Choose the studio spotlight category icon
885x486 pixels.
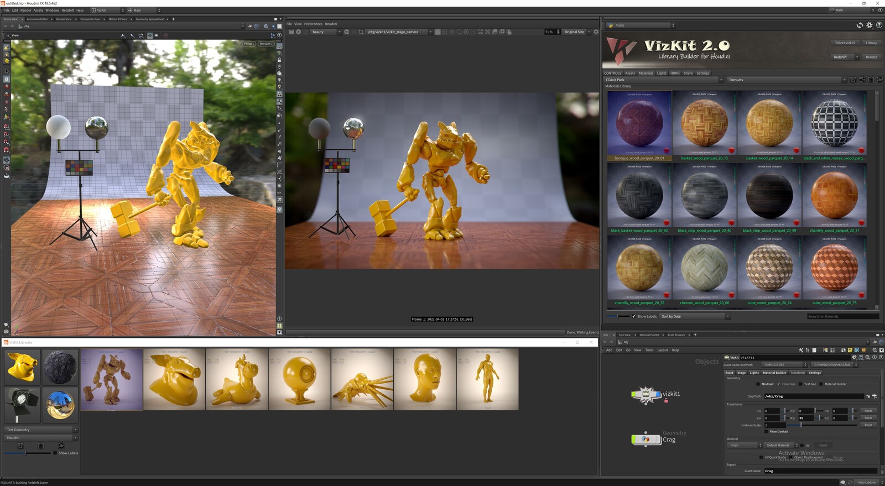(23, 404)
